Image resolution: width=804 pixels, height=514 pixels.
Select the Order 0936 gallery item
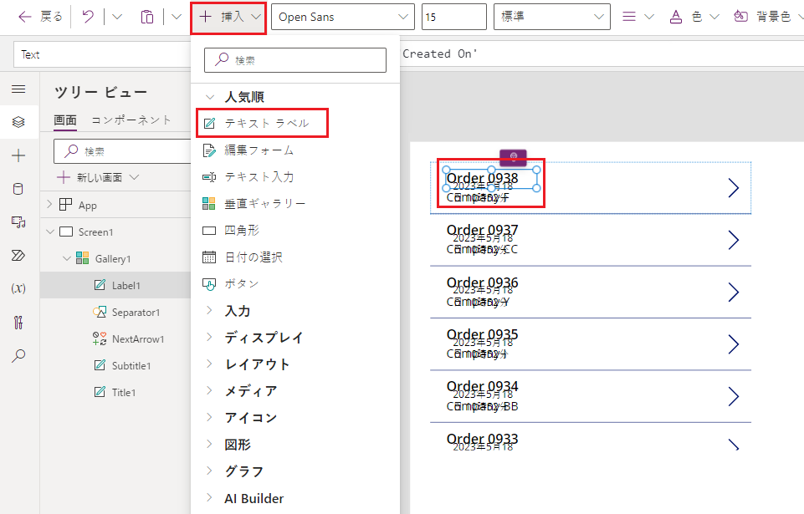click(x=590, y=293)
